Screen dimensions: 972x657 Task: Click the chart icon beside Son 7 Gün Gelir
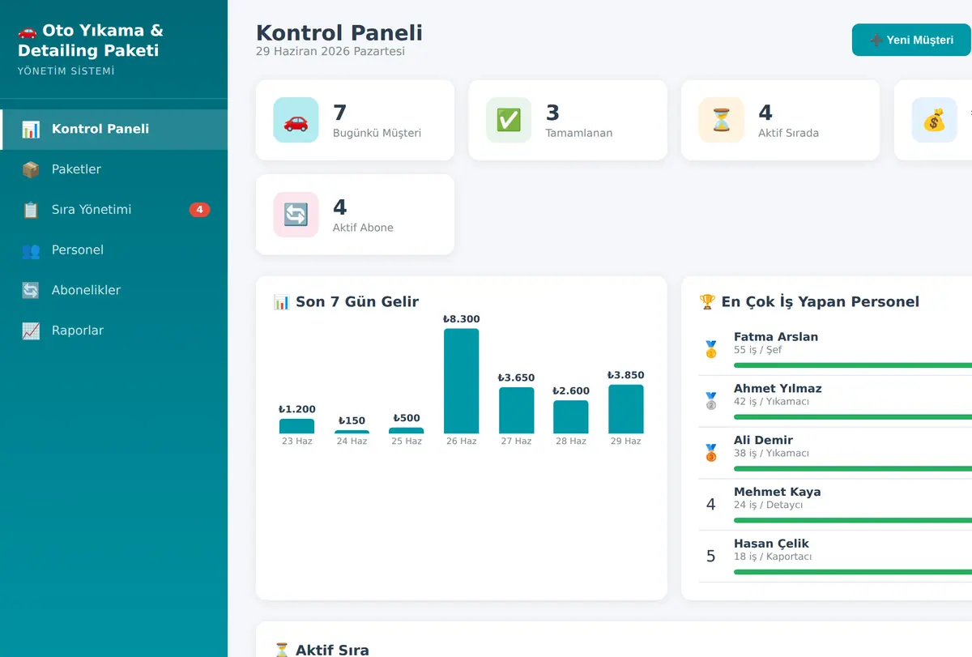click(x=282, y=302)
